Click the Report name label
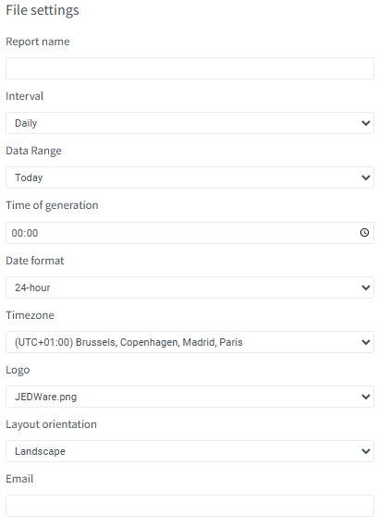Screen dimensions: 390x526 (38, 42)
